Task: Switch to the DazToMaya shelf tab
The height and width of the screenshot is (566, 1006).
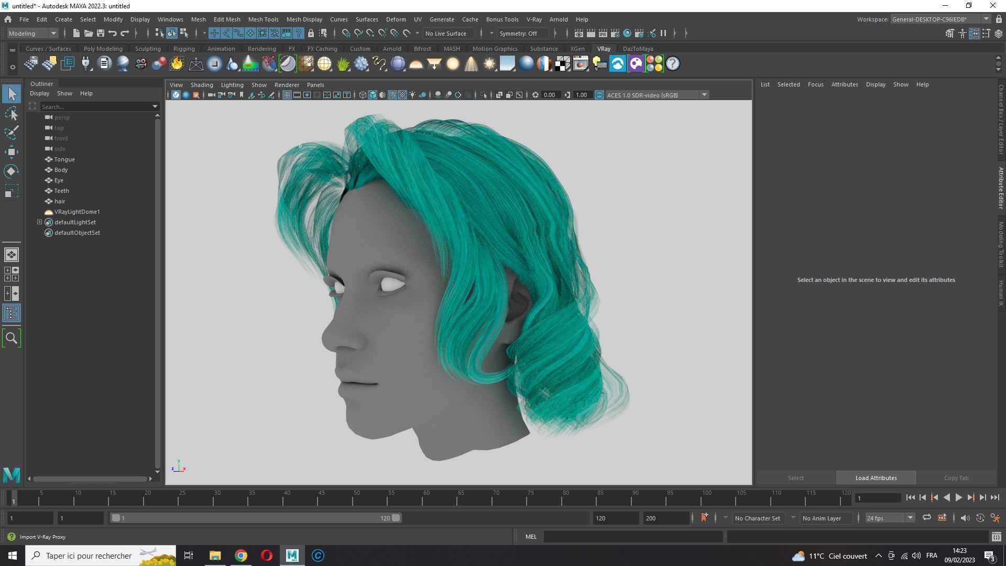Action: (638, 49)
